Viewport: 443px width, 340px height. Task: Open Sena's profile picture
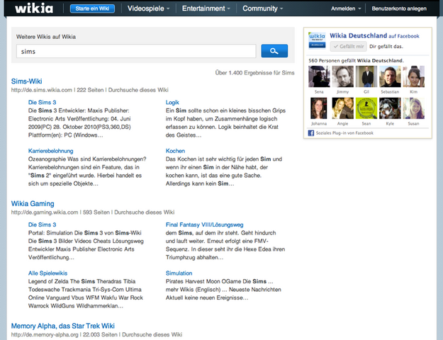tap(319, 76)
